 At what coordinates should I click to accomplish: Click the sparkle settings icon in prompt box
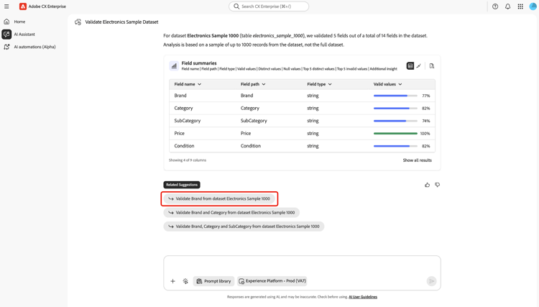pyautogui.click(x=185, y=281)
